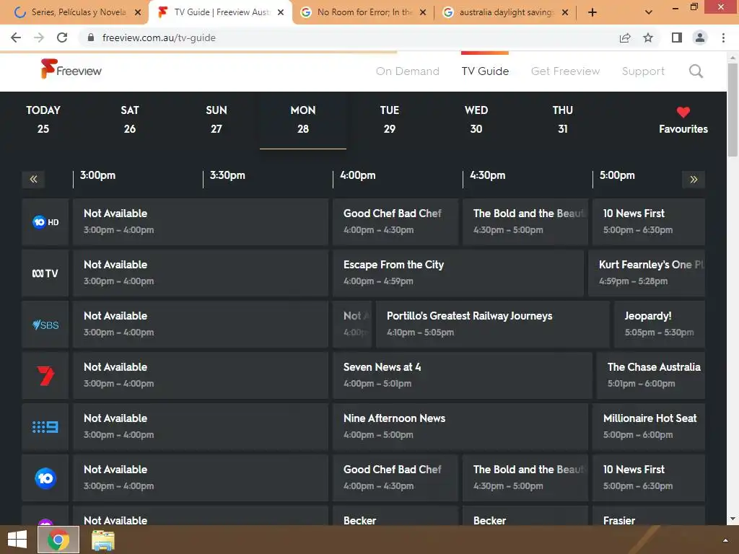Open the Get Freeview menu item
The image size is (739, 554).
point(565,71)
